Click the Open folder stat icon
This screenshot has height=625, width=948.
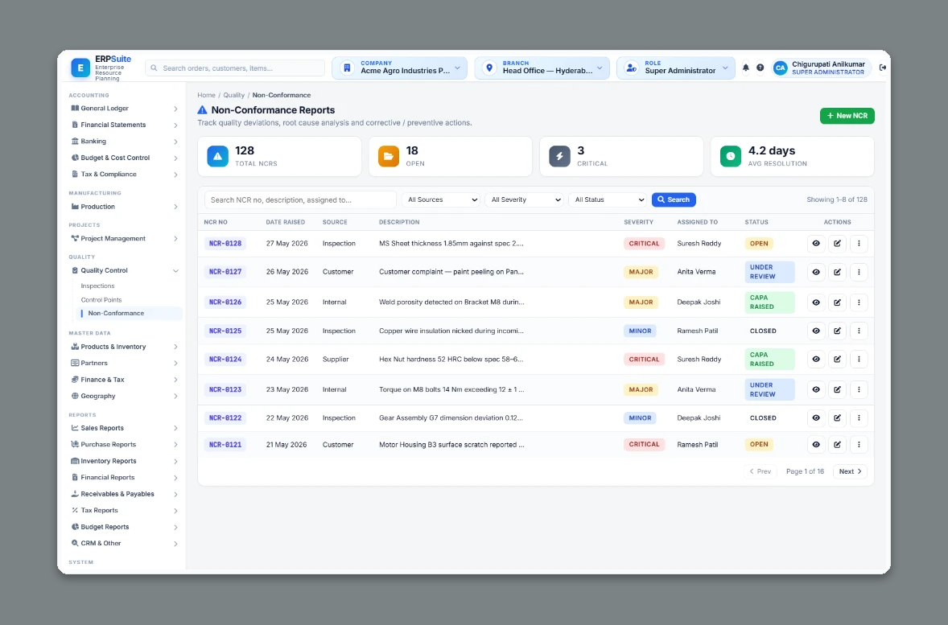coord(389,156)
